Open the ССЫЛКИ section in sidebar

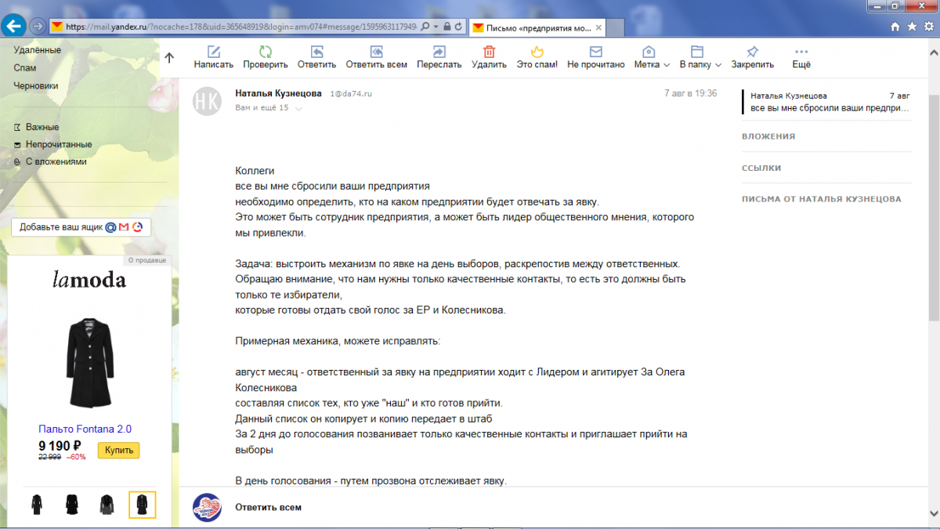point(761,168)
